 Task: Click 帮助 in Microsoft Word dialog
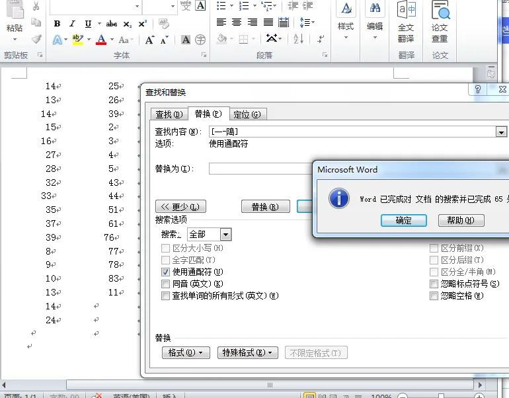point(461,220)
